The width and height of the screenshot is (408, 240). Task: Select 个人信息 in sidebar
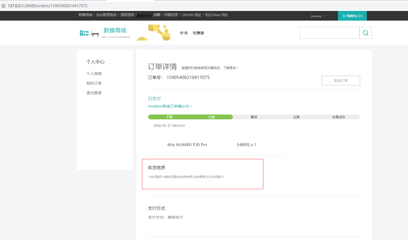(94, 74)
